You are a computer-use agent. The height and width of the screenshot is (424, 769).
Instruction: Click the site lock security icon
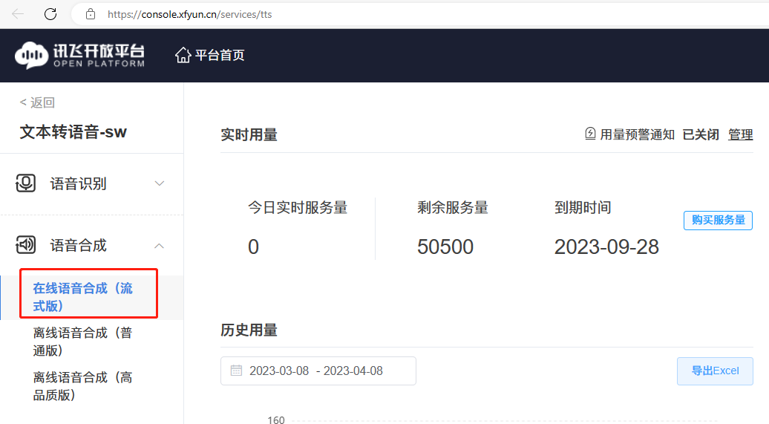(91, 14)
